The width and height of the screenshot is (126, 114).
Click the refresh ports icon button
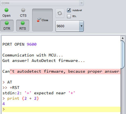pyautogui.click(x=60, y=13)
